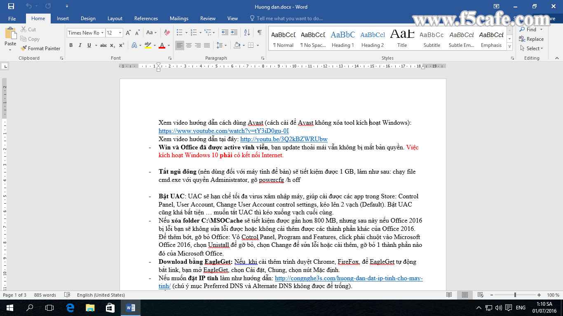Toggle subscript formatting
Viewport: 563px width, 316px height.
[x=113, y=45]
